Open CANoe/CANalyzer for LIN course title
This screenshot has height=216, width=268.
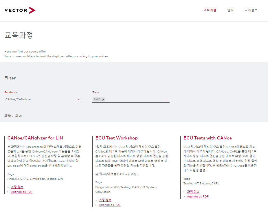[35, 138]
